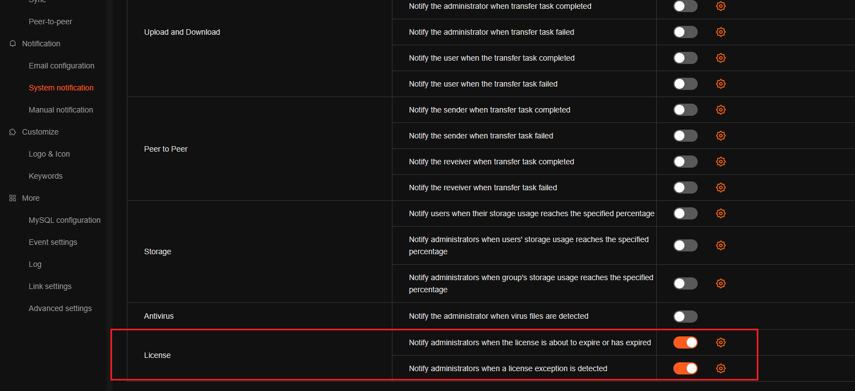
Task: Toggle user transfer task failed notification
Action: click(x=686, y=84)
